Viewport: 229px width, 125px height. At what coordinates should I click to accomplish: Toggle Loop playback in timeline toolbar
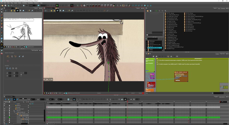pyautogui.click(x=12, y=99)
